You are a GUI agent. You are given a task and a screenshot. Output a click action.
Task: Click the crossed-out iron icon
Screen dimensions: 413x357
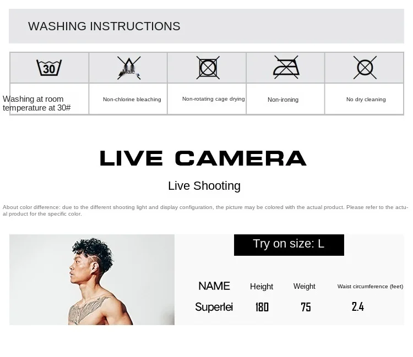[x=286, y=67]
